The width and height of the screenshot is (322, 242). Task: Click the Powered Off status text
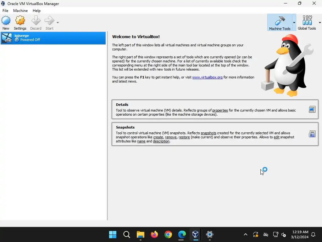point(30,40)
